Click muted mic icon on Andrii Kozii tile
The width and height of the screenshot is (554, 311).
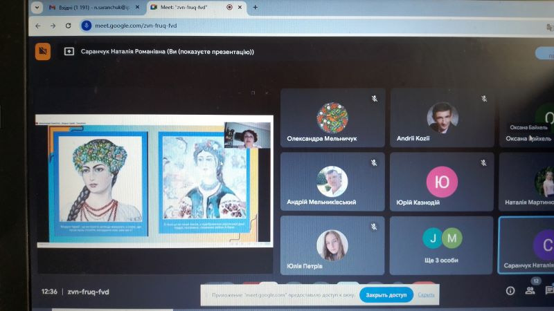click(x=484, y=99)
